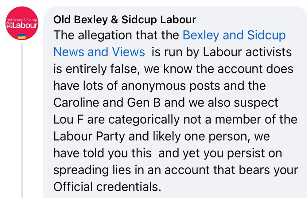Click the small 'Old Bexley & Sidcup' avatar text
This screenshot has width=307, height=198.
(x=21, y=20)
